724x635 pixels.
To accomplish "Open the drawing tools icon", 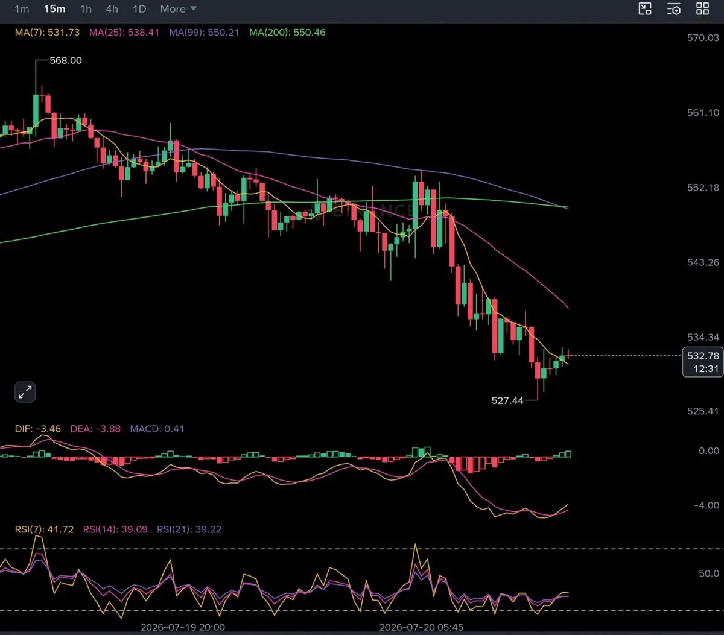I will pos(645,8).
